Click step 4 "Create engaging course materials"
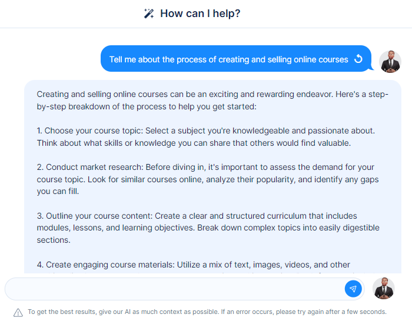 193,265
